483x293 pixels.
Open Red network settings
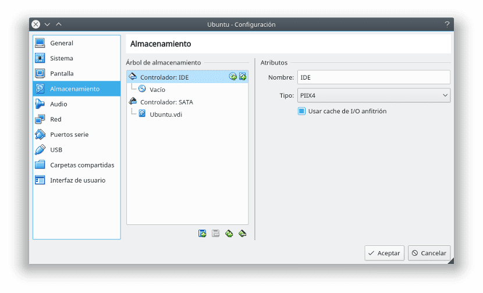pyautogui.click(x=56, y=119)
